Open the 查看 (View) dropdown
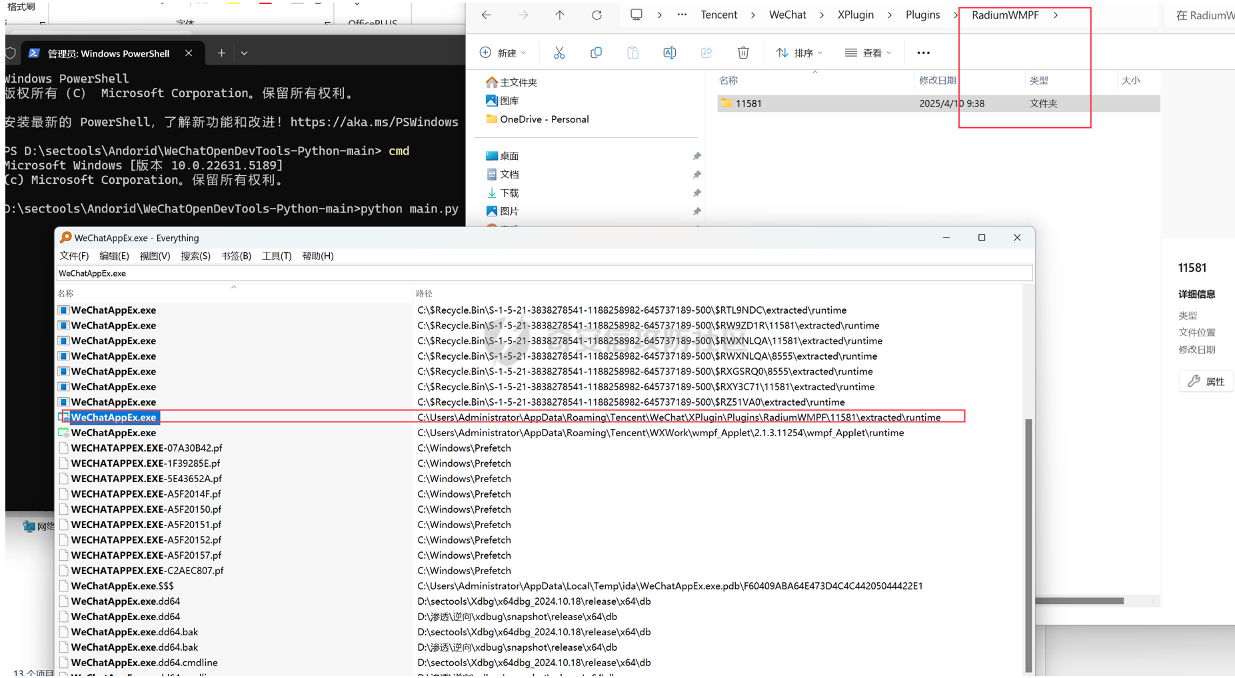This screenshot has width=1235, height=678. coord(868,53)
